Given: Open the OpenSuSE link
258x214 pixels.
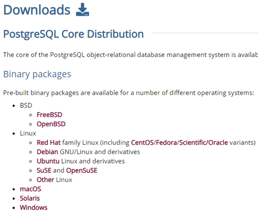Looking at the screenshot, I should point(81,171).
